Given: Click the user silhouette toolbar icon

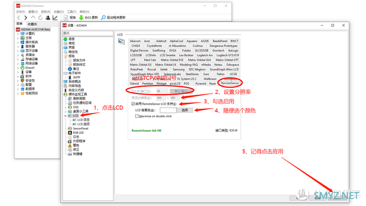Looking at the screenshot, I should click(48, 18).
